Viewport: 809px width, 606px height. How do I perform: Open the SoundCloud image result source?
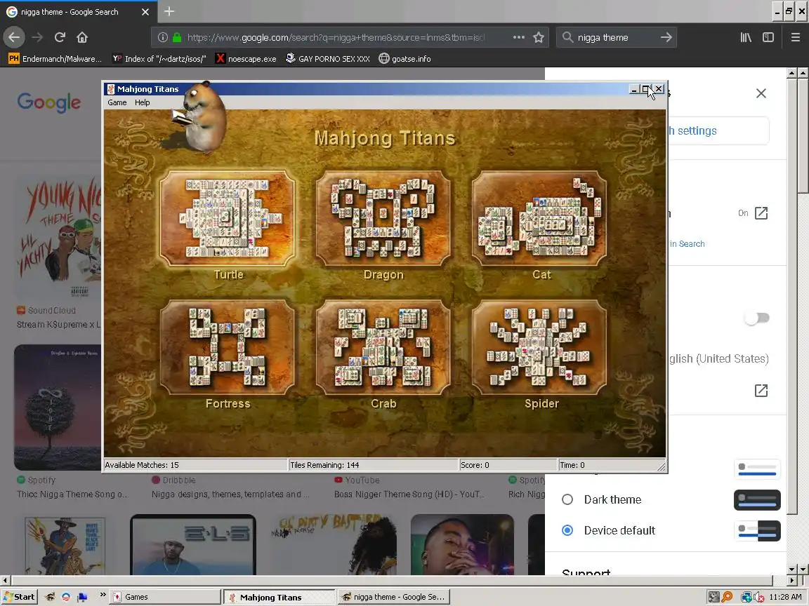pyautogui.click(x=46, y=310)
